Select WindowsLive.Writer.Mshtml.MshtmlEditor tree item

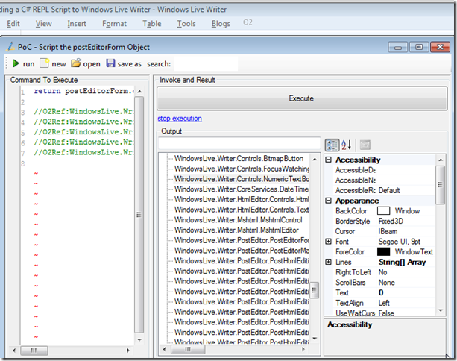click(236, 230)
